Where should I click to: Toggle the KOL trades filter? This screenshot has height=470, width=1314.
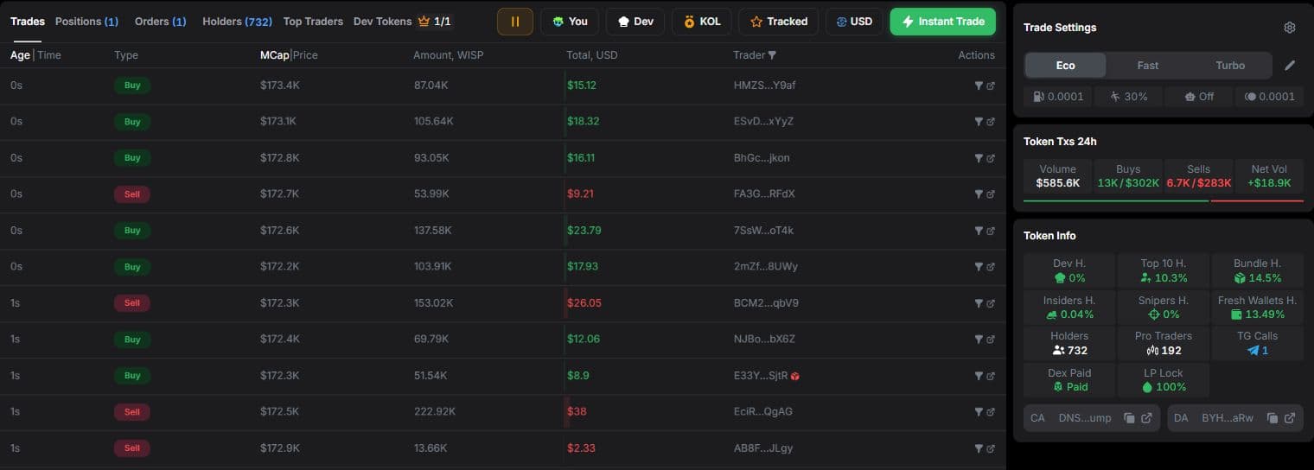(701, 22)
